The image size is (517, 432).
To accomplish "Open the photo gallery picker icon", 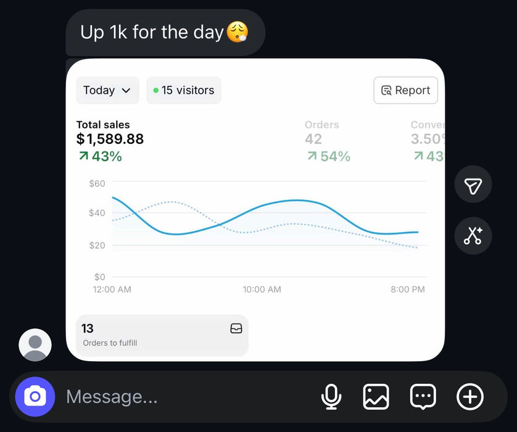I will [x=376, y=397].
